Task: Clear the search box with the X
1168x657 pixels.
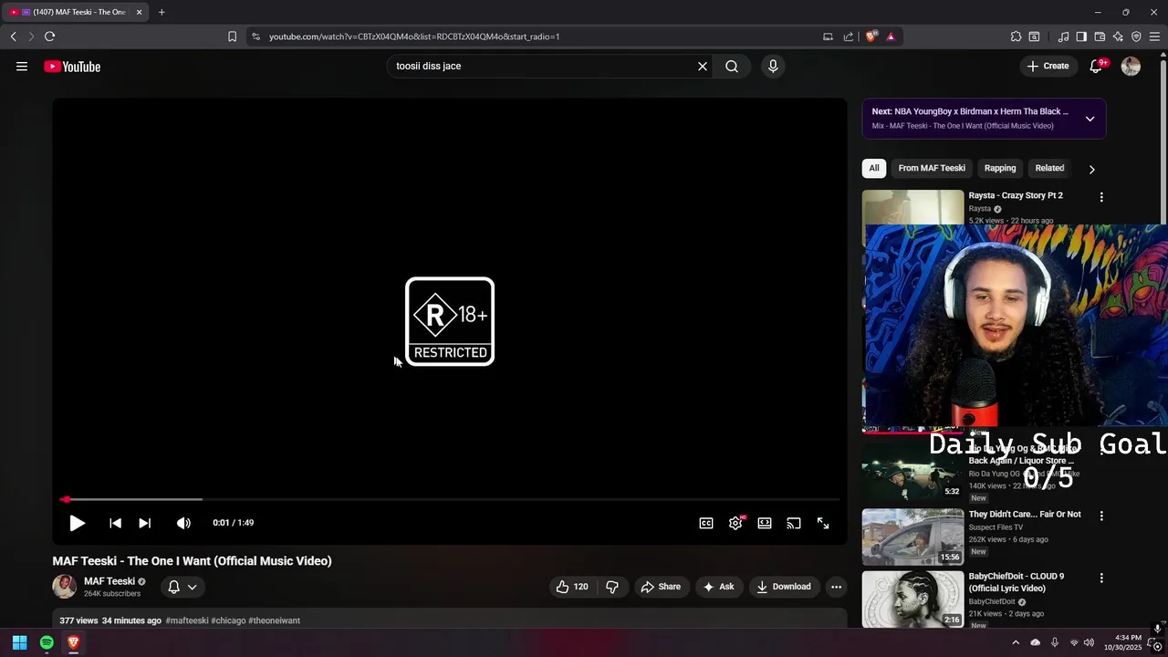Action: click(x=703, y=66)
